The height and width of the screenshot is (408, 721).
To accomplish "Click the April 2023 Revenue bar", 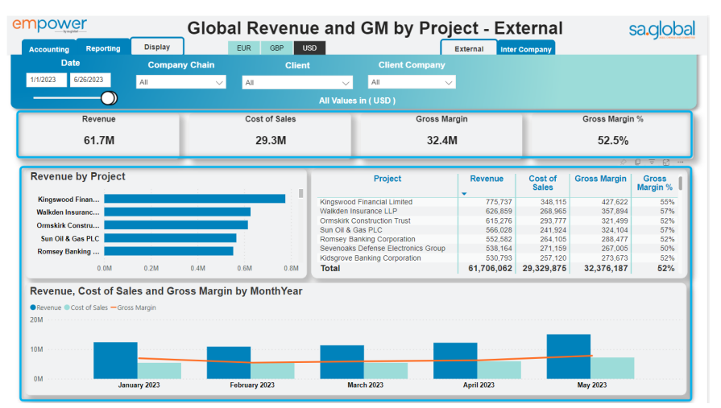I will 455,361.
